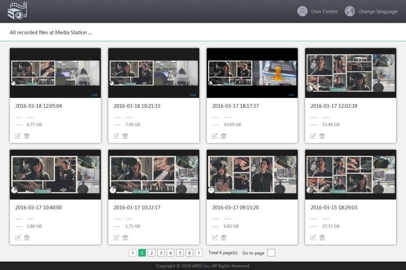Click the Total 6 page(s) label
The image size is (406, 270).
pos(223,253)
